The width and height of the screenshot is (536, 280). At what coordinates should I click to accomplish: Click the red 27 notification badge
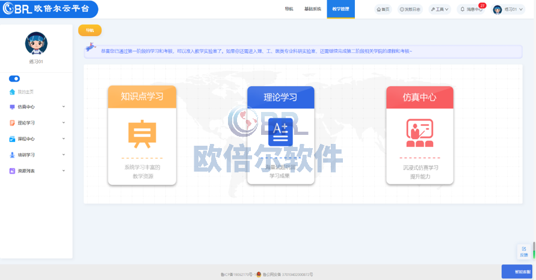coord(482,5)
